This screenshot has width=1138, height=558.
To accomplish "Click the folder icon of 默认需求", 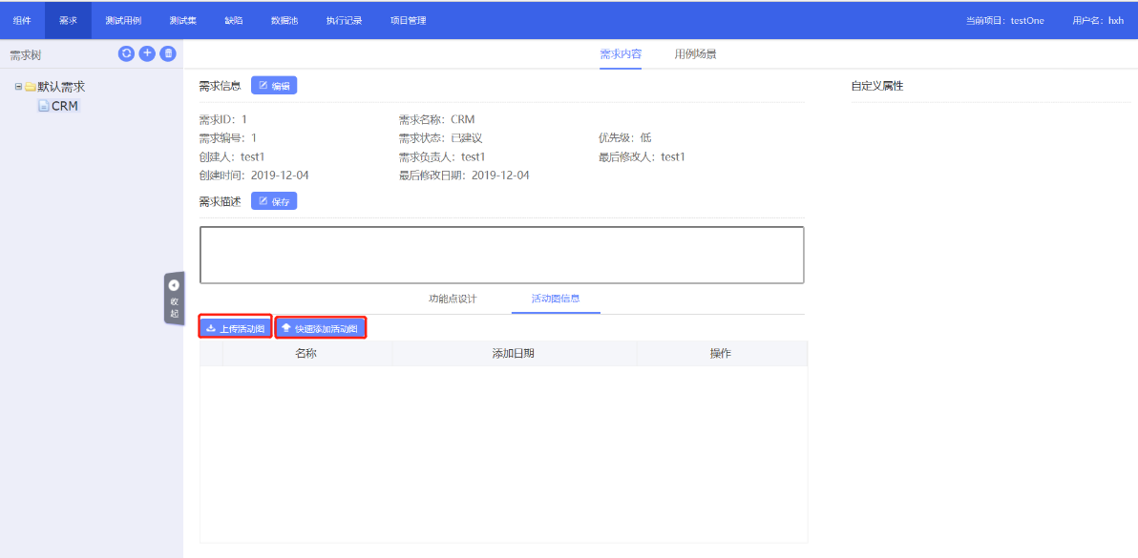I will coord(31,87).
